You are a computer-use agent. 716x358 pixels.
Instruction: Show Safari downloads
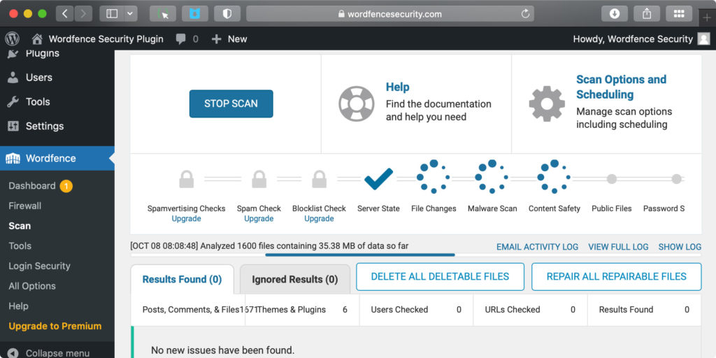[614, 14]
